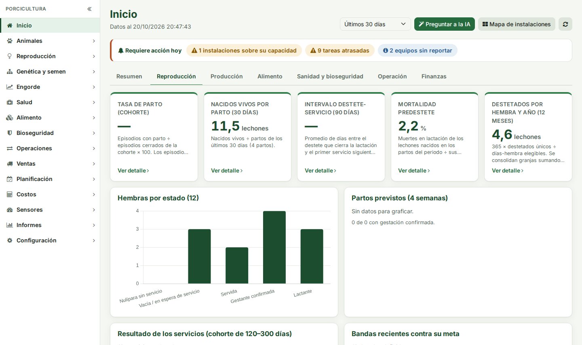
Task: Open the 9 tareas atrasadas alert
Action: point(340,50)
